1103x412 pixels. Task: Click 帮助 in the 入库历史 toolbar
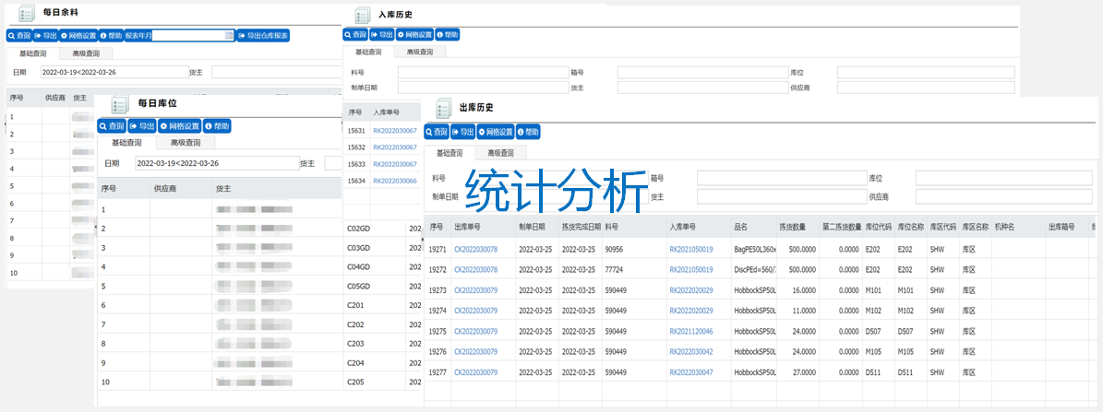point(447,34)
